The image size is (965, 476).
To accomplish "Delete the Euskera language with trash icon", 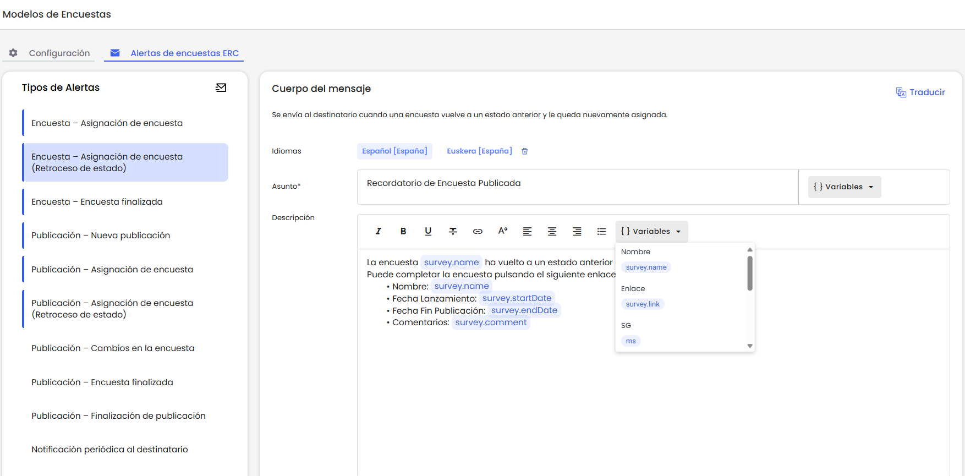I will click(x=525, y=151).
